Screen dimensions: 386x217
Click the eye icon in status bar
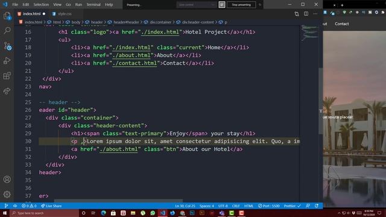pos(15,206)
